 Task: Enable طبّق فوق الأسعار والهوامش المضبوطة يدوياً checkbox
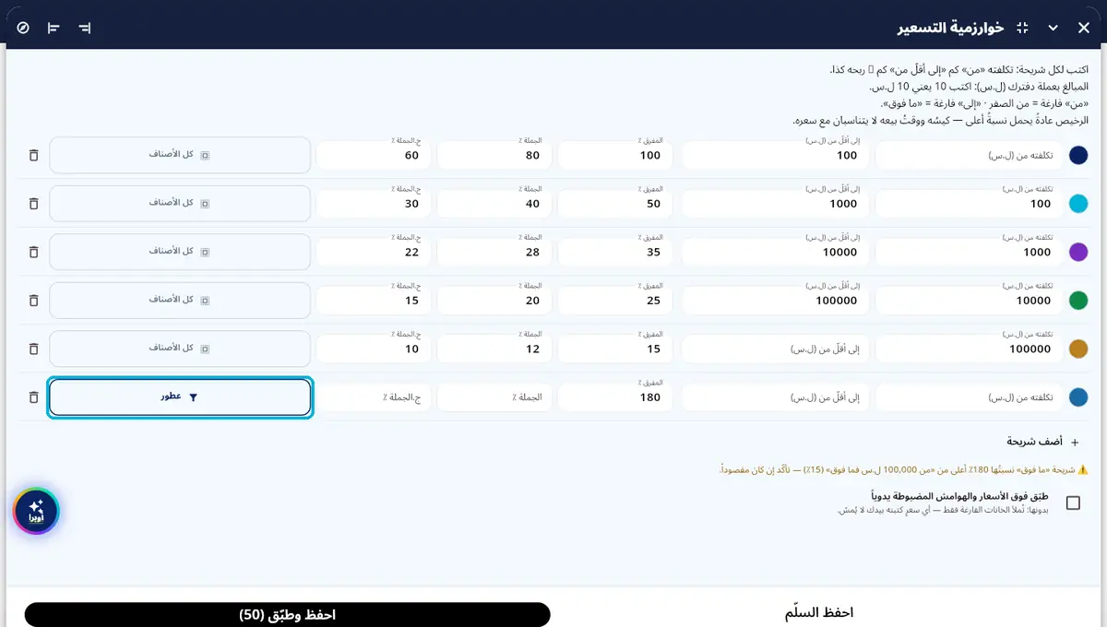pyautogui.click(x=1073, y=503)
